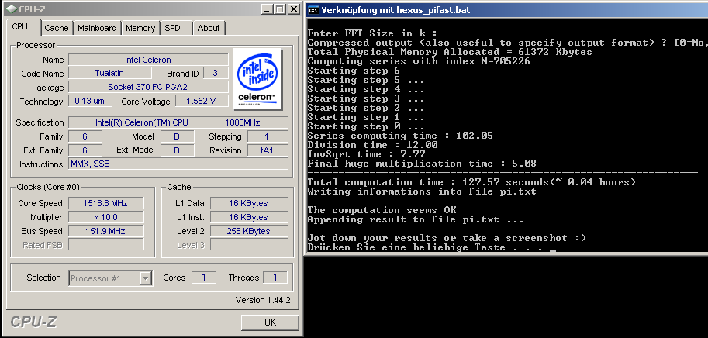
Task: Click the command prompt window icon
Action: pos(313,10)
